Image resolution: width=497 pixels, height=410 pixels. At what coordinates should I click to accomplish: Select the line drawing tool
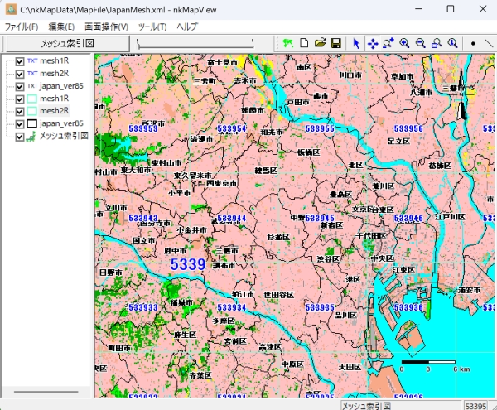tap(489, 43)
